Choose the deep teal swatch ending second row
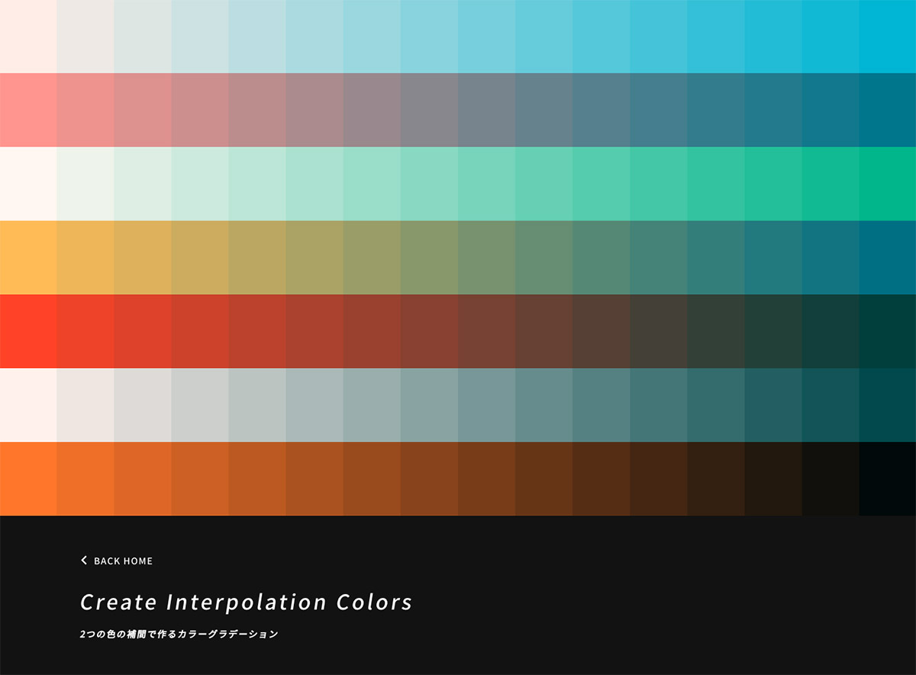The width and height of the screenshot is (916, 675). pyautogui.click(x=887, y=110)
